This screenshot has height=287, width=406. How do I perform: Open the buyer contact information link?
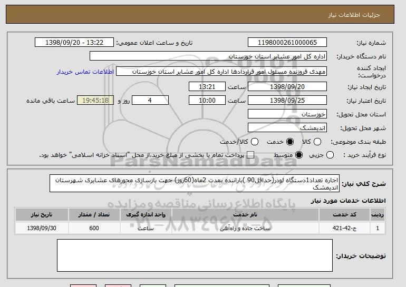coord(85,72)
